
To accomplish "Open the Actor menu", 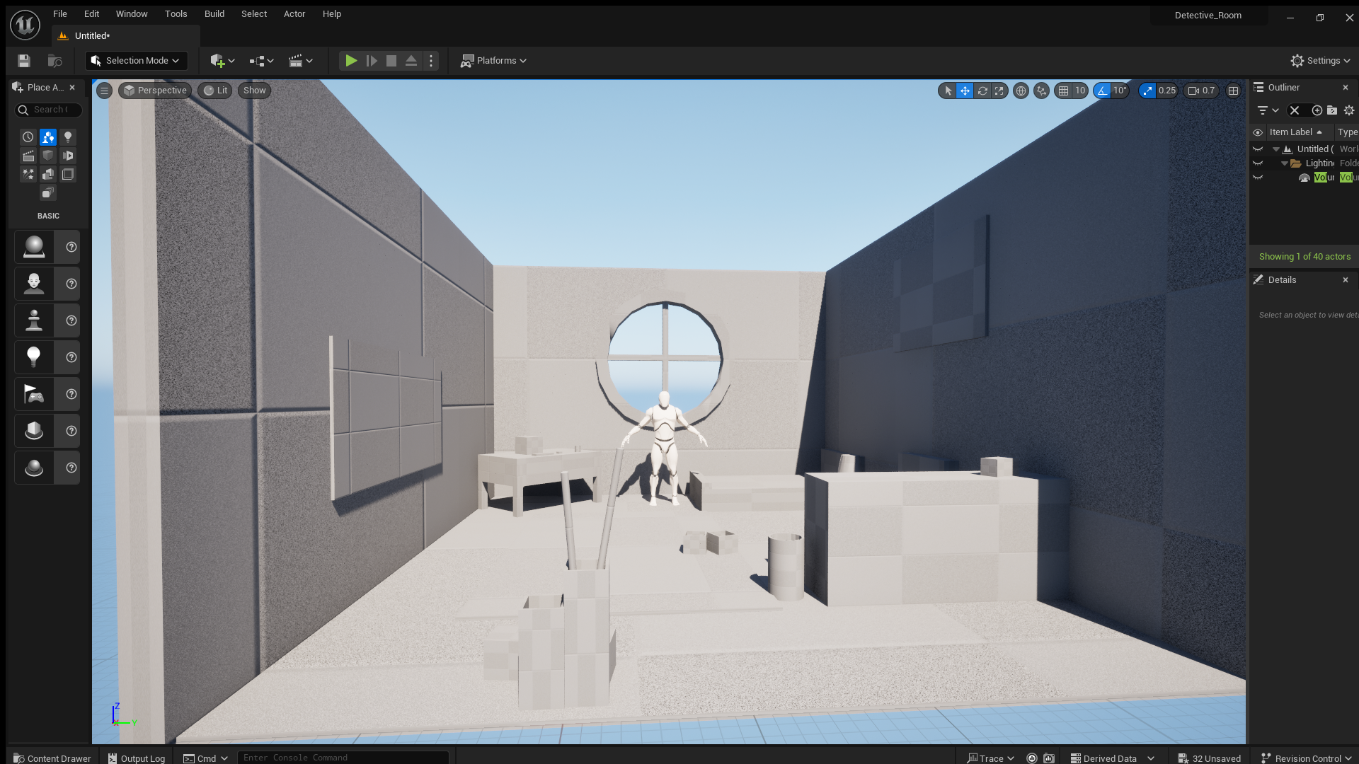I will (x=294, y=14).
